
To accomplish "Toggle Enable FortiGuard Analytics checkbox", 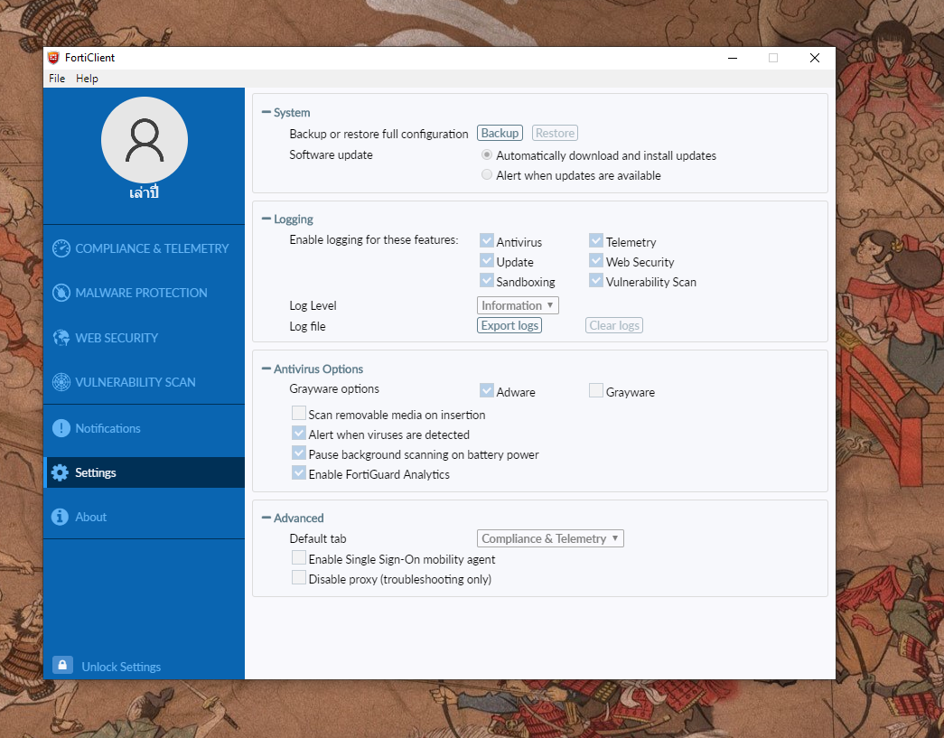I will point(299,472).
